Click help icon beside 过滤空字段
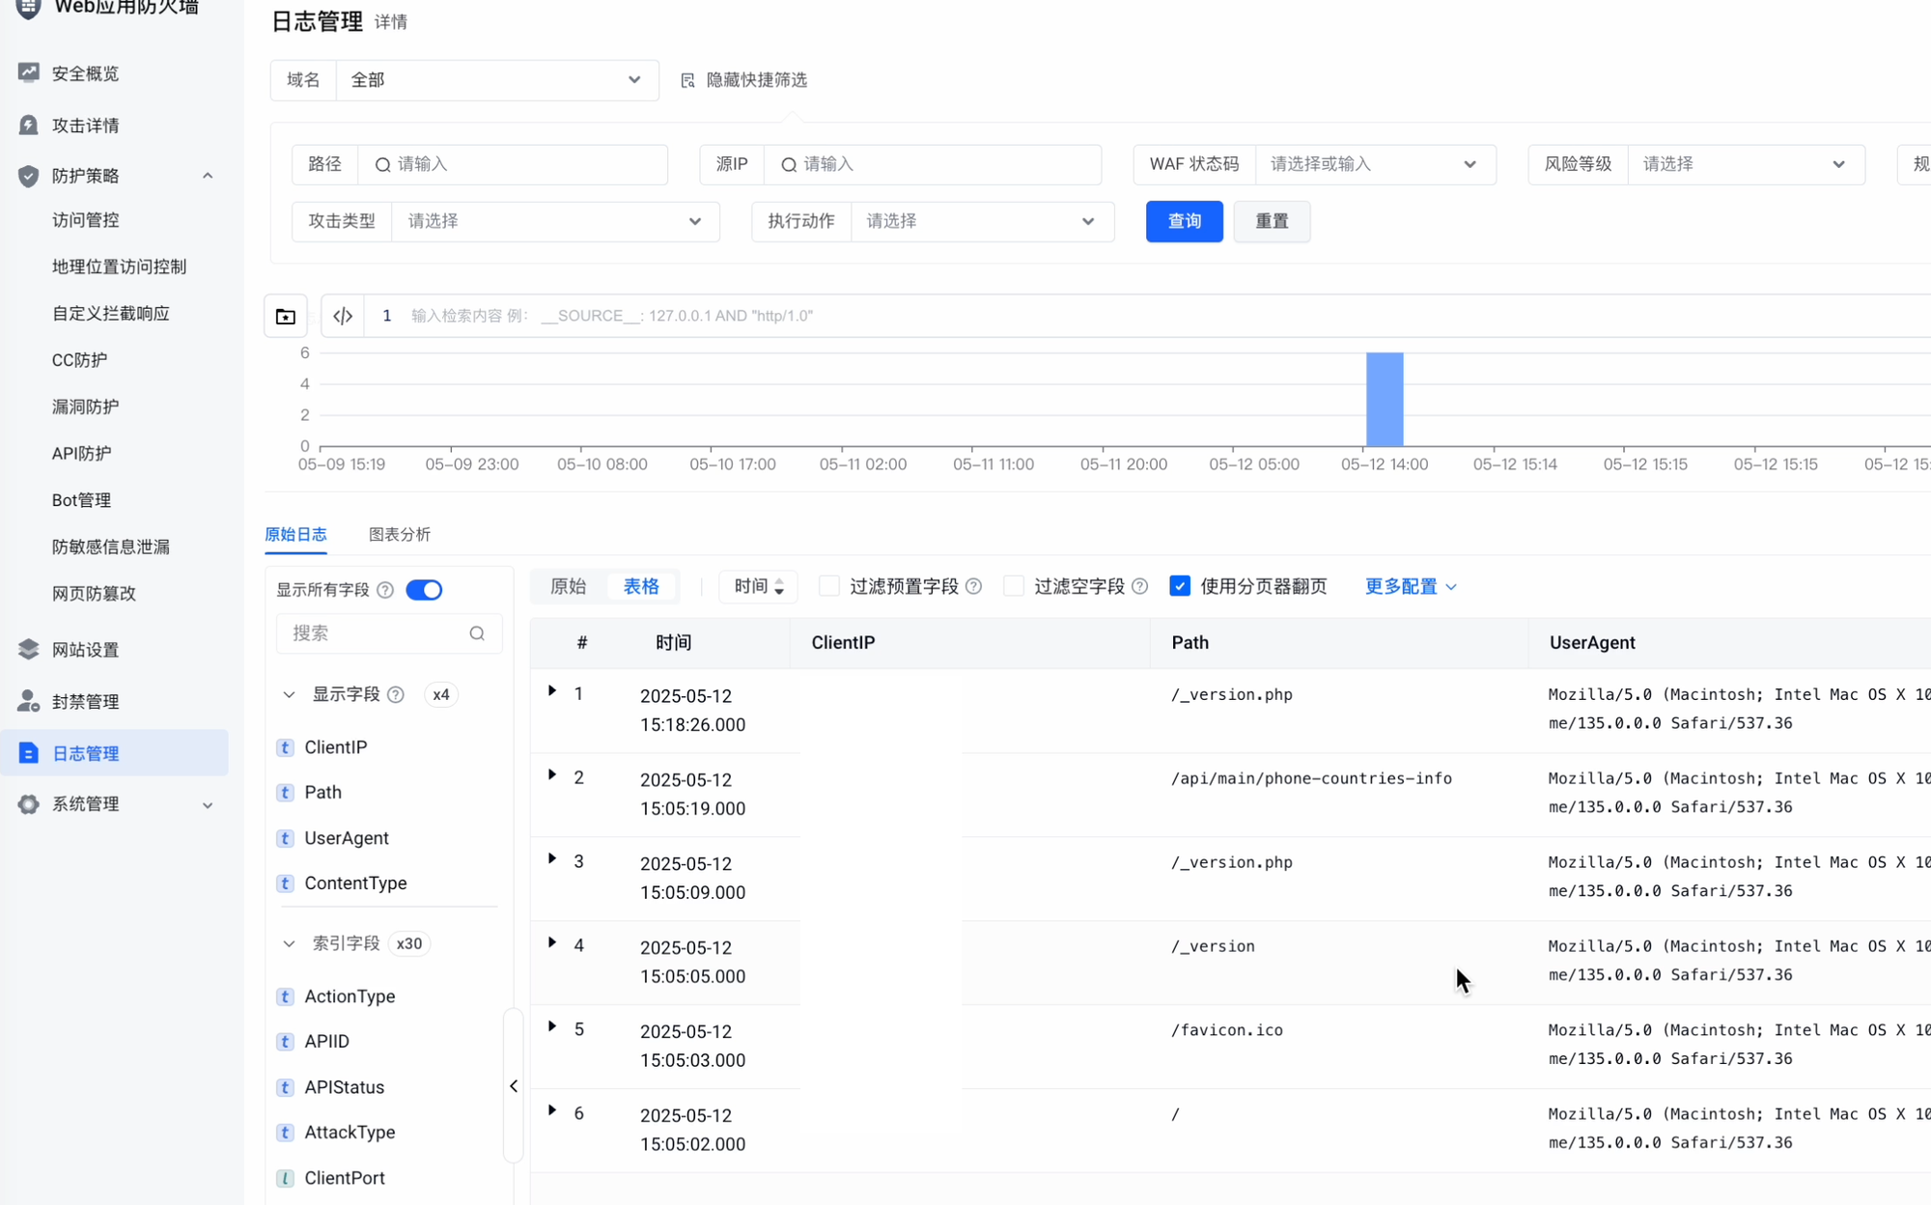Screen dimensions: 1931x1205 coord(1140,586)
